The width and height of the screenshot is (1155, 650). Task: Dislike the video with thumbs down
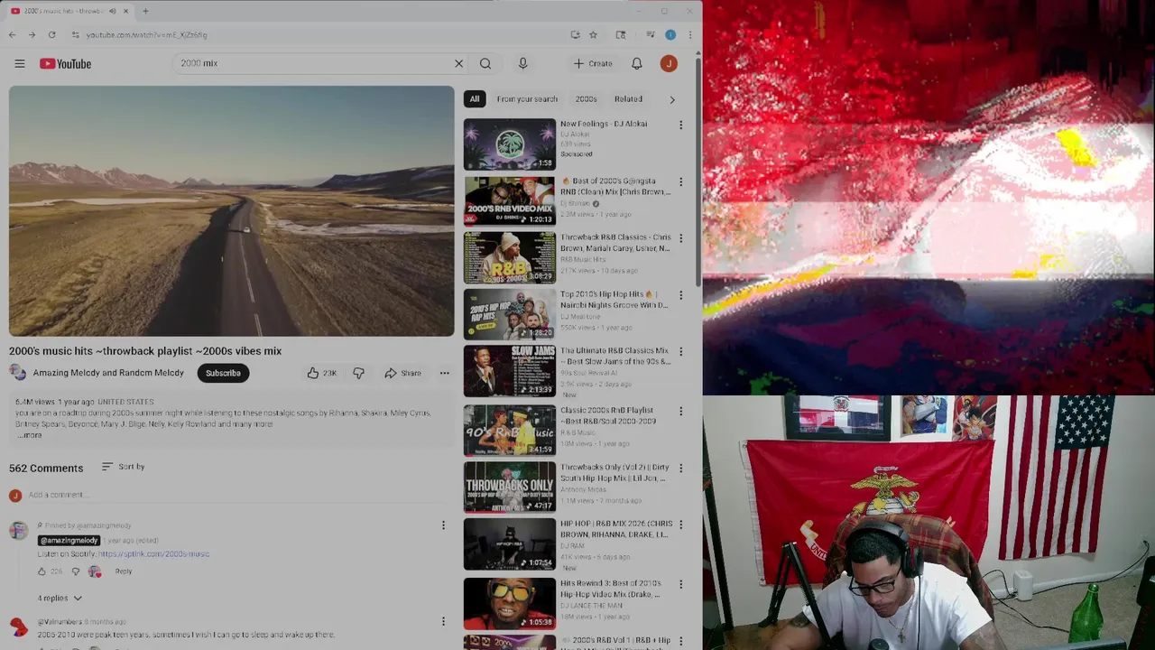pyautogui.click(x=358, y=373)
